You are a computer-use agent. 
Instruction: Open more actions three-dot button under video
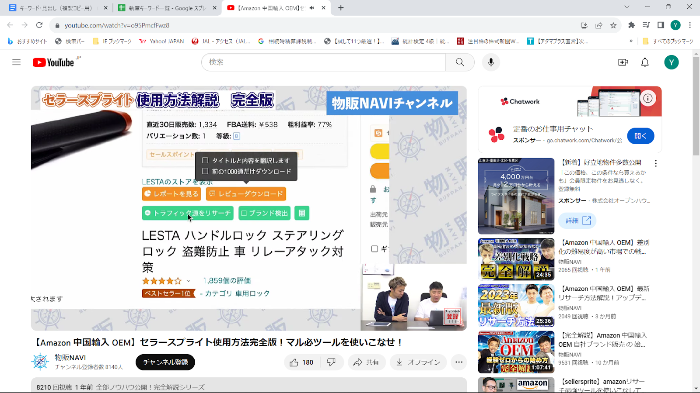(458, 362)
